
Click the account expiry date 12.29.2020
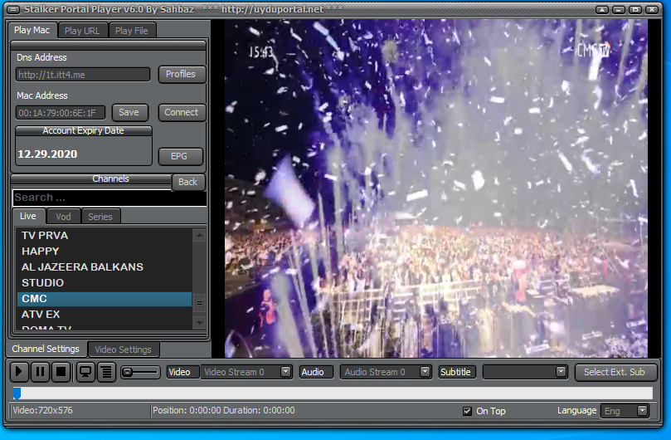47,154
